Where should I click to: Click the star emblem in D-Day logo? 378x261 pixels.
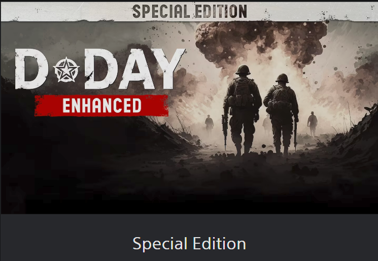[x=66, y=70]
